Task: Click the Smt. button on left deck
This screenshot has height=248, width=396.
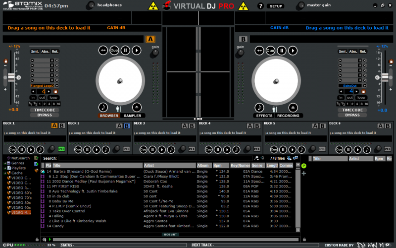Action: point(35,52)
